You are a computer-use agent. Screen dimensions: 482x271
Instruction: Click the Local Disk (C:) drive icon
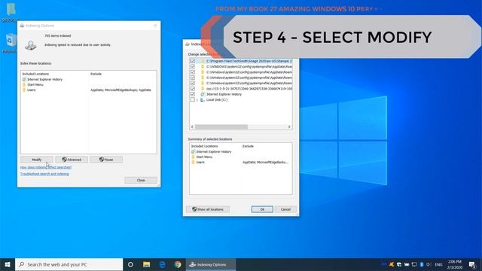pos(203,100)
